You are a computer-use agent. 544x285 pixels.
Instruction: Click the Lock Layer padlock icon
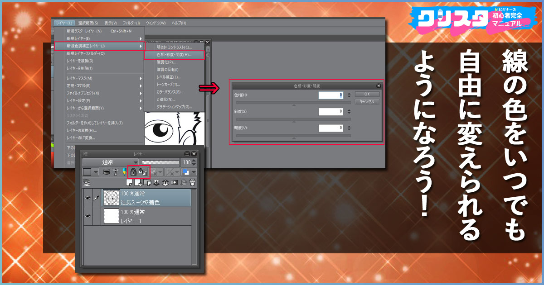[x=133, y=172]
